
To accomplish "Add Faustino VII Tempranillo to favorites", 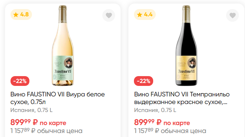I will point(233,15).
